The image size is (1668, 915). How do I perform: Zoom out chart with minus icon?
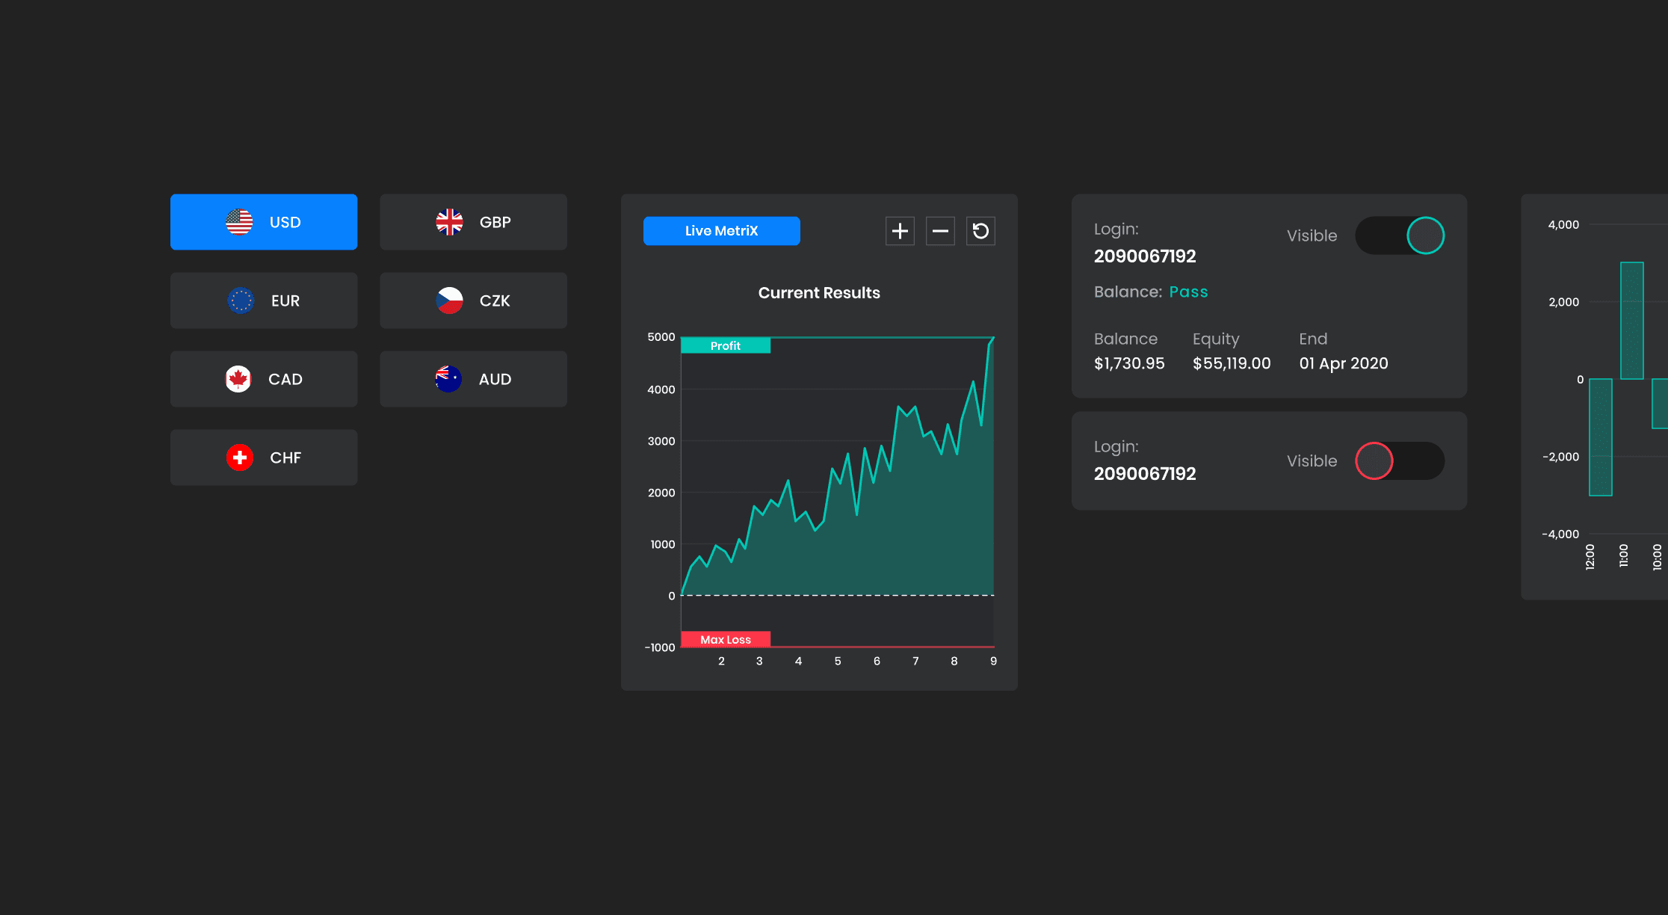(940, 231)
